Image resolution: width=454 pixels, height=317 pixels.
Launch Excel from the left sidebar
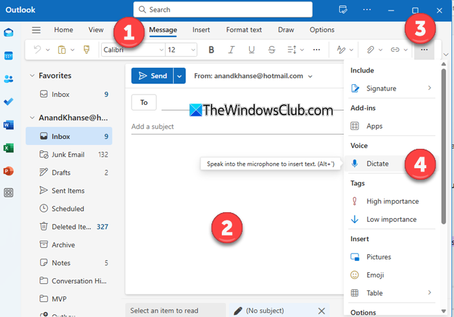point(8,148)
